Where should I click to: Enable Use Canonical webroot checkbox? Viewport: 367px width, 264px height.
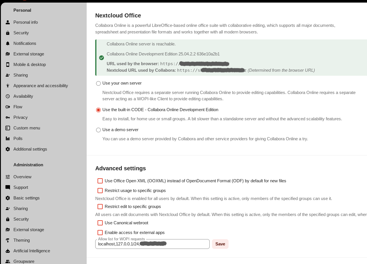(100, 223)
